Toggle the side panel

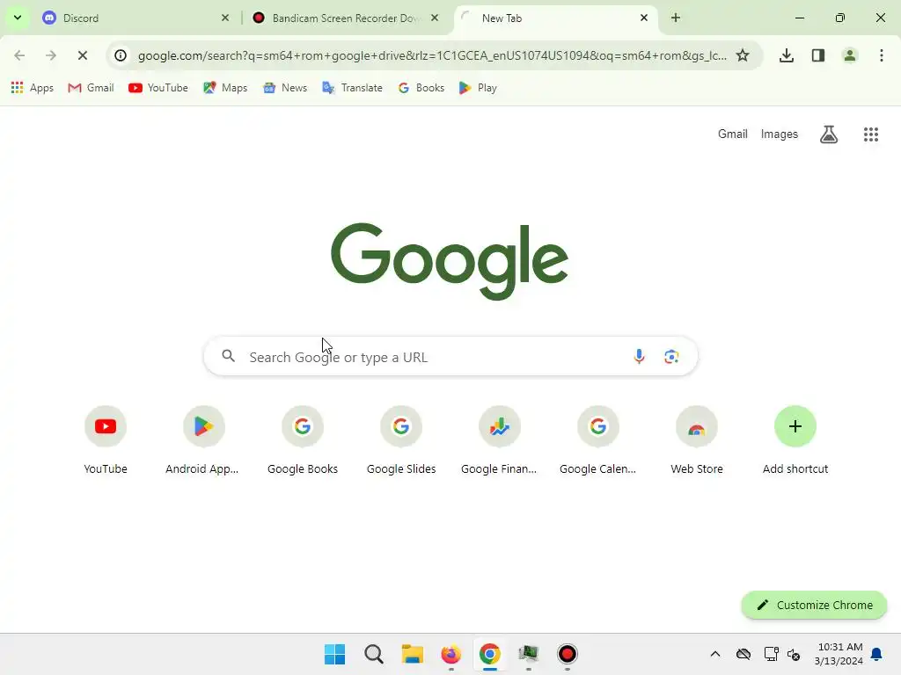pyautogui.click(x=818, y=55)
